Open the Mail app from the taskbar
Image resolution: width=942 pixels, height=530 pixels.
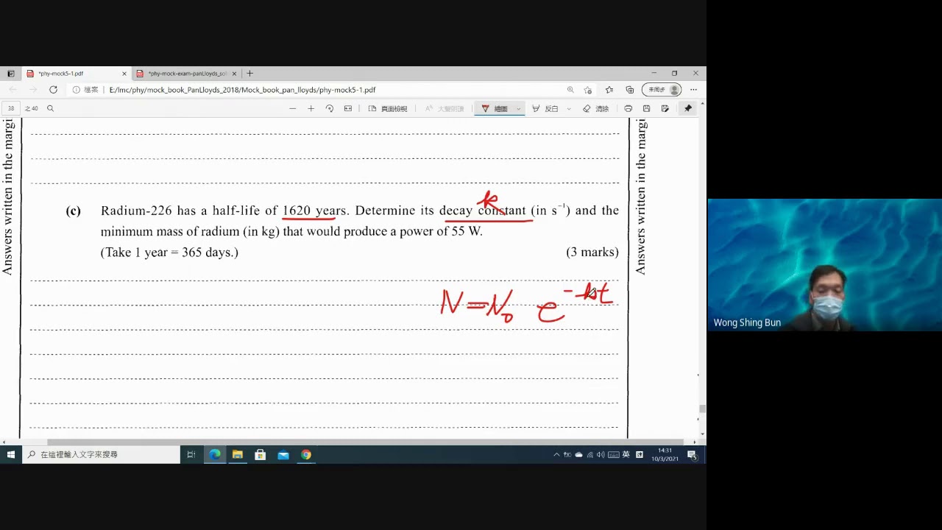tap(283, 454)
